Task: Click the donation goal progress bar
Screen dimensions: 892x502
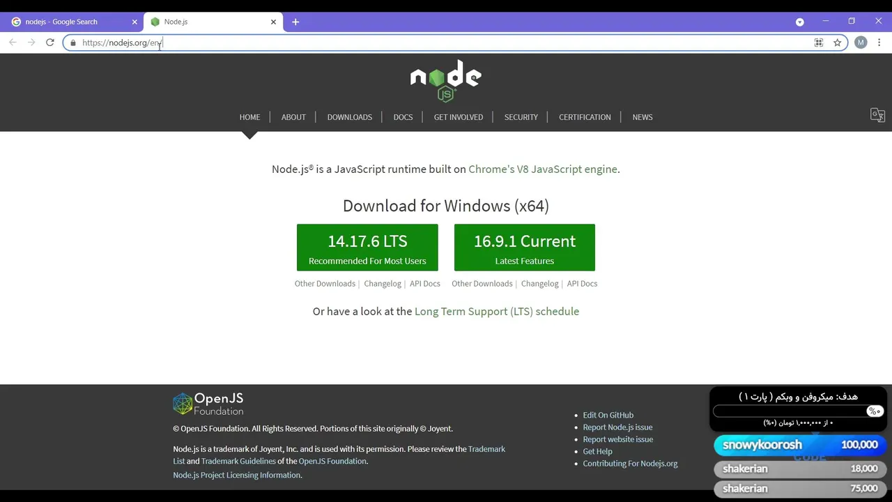Action: tap(798, 411)
